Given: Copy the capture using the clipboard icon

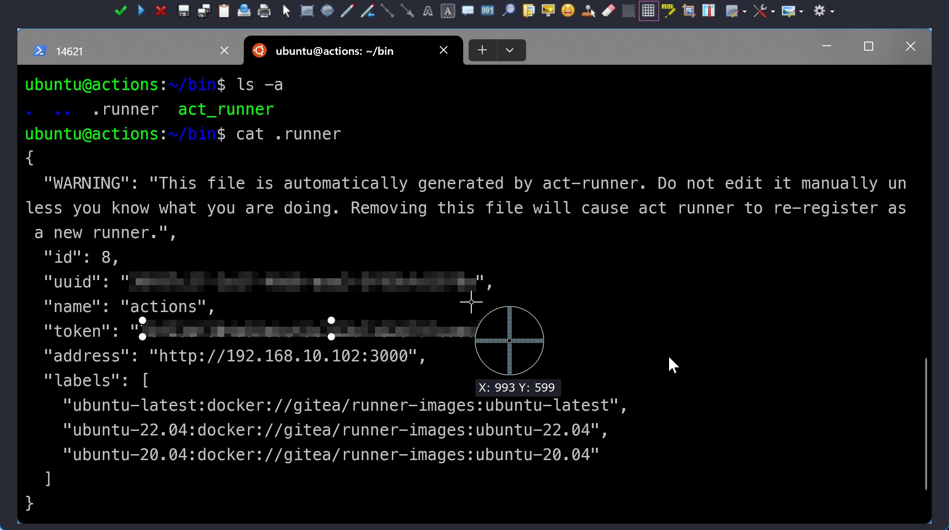Looking at the screenshot, I should coord(224,11).
